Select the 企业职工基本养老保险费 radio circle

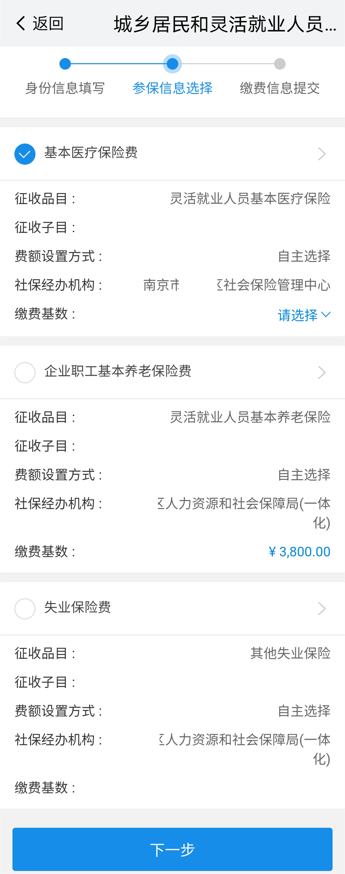pyautogui.click(x=25, y=373)
